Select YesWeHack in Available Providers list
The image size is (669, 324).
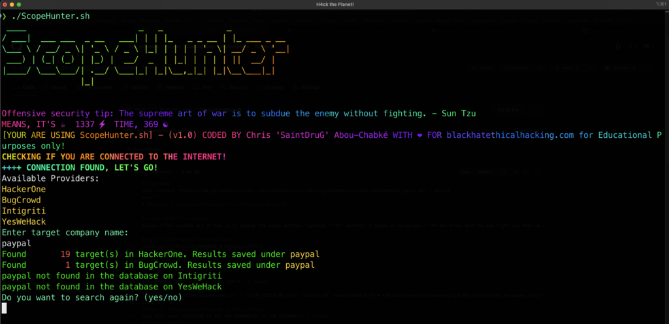pyautogui.click(x=24, y=221)
